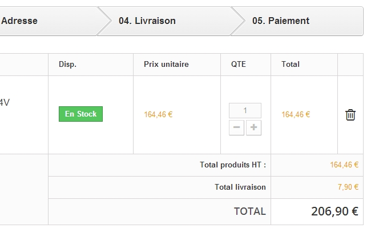The image size is (379, 232).
Task: Click the En Stock availability badge
Action: pos(80,114)
